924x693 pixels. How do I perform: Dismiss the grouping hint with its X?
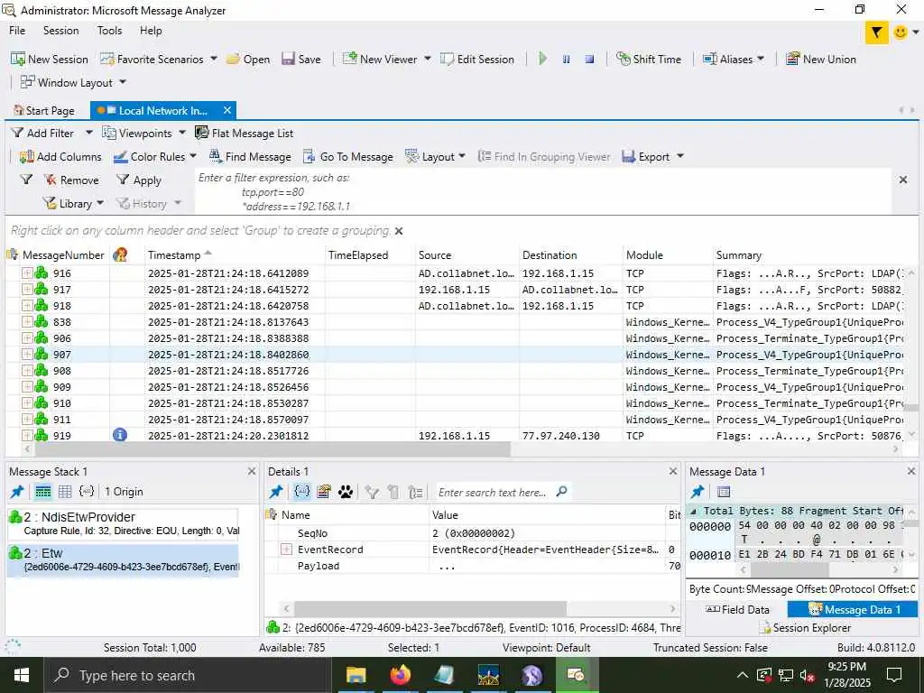coord(399,231)
